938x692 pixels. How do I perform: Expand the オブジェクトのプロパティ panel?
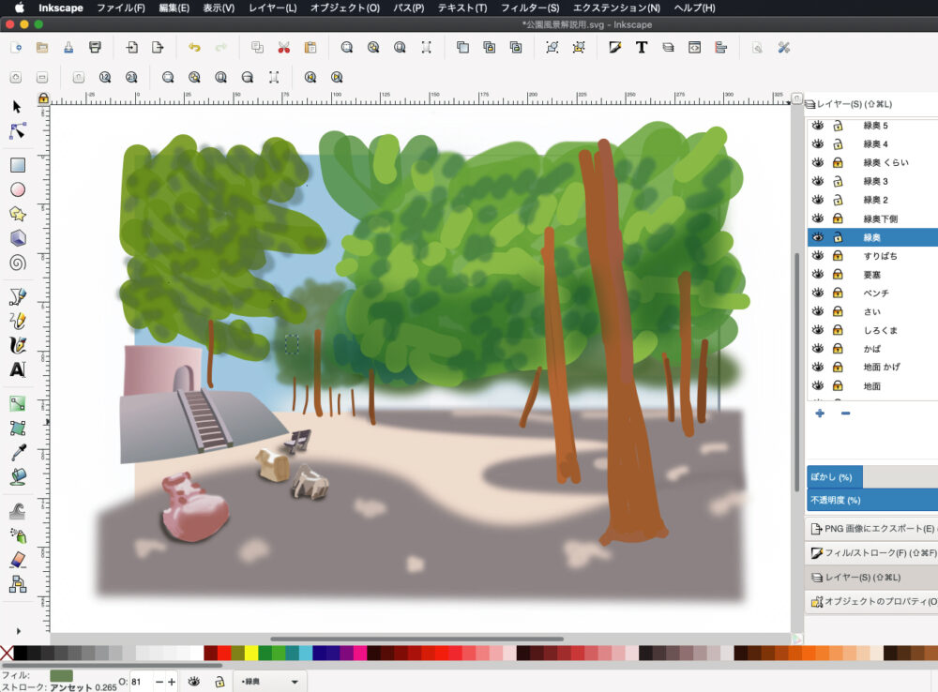pyautogui.click(x=870, y=601)
